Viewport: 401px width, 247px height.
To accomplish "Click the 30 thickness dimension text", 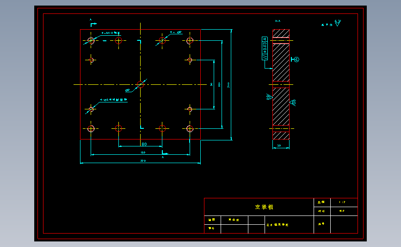I will point(279,146).
